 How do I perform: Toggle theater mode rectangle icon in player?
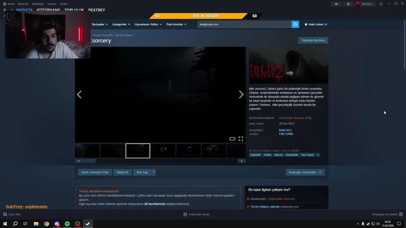coord(232,139)
